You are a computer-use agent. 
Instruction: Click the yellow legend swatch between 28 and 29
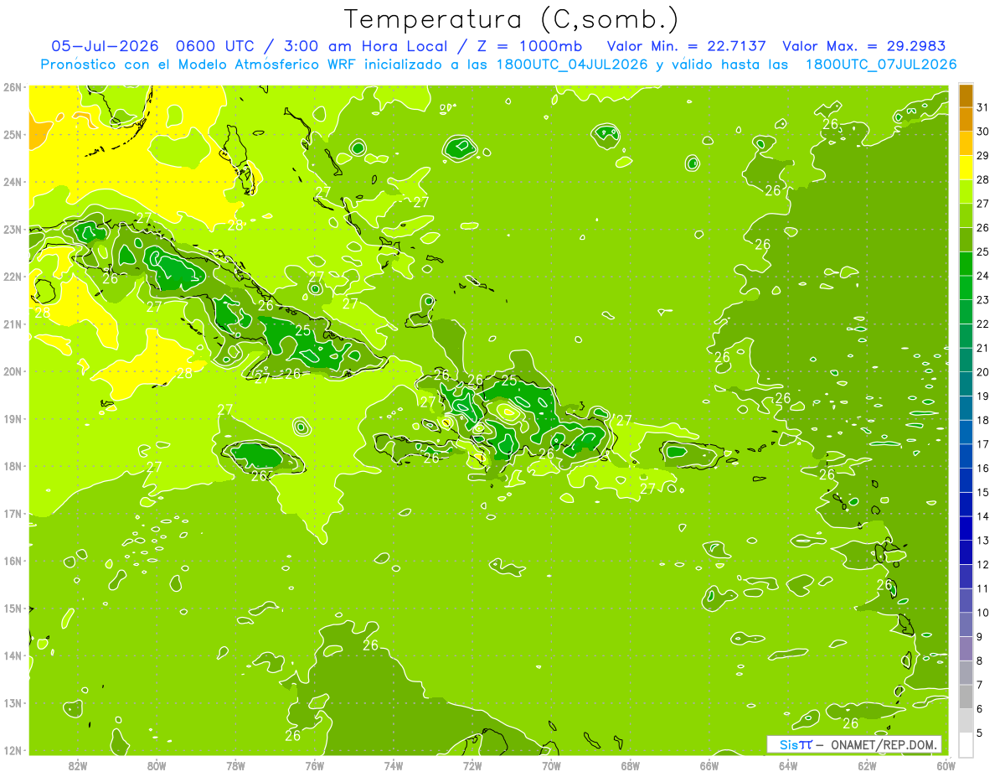pos(966,168)
